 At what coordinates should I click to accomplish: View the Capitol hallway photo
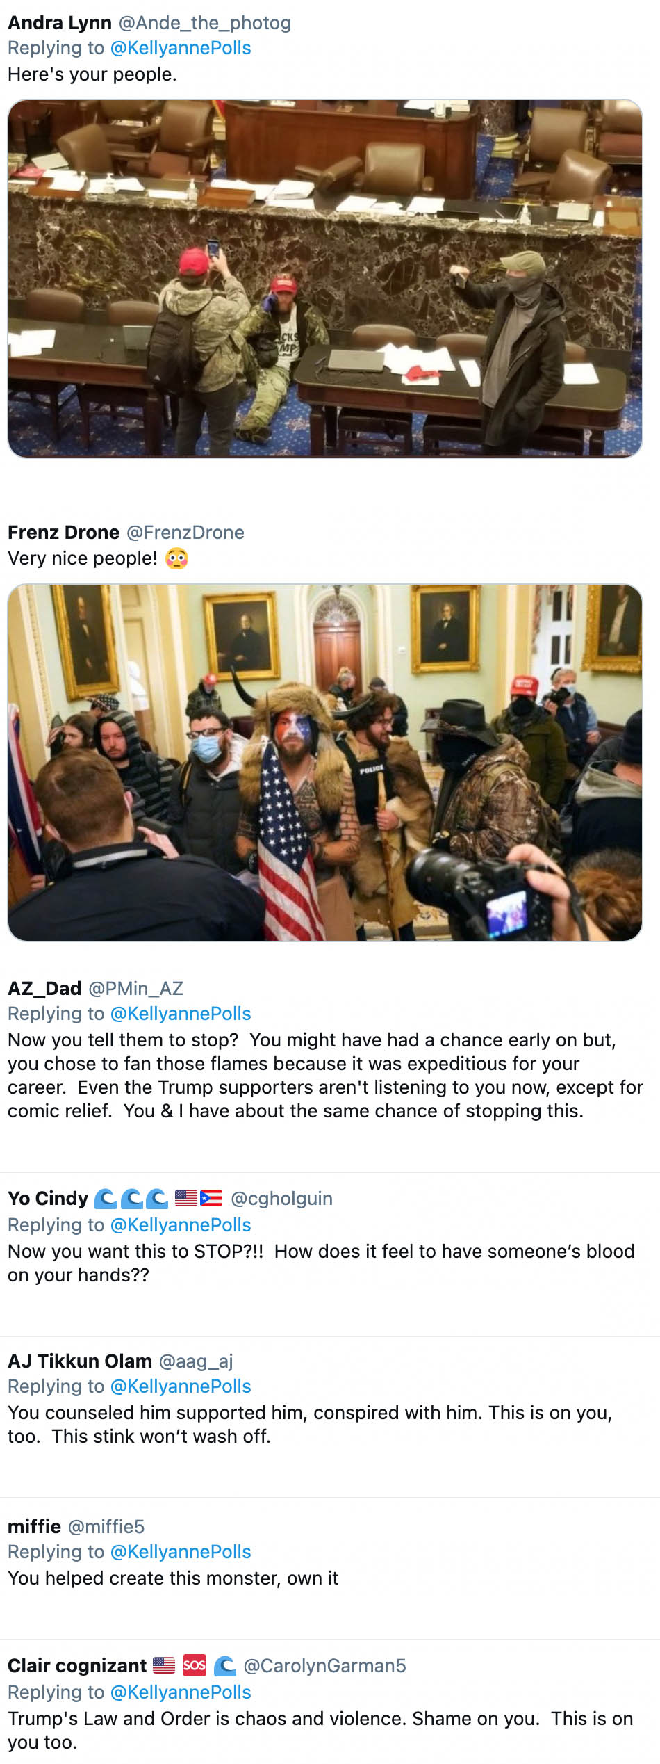click(x=325, y=763)
